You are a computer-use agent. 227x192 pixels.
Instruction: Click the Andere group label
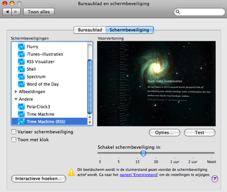26,99
